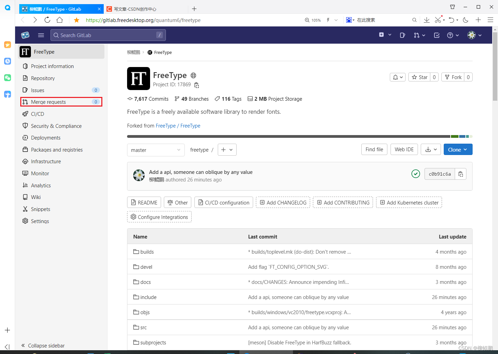Click the GitLab logo in the header
This screenshot has width=498, height=354.
[x=25, y=35]
